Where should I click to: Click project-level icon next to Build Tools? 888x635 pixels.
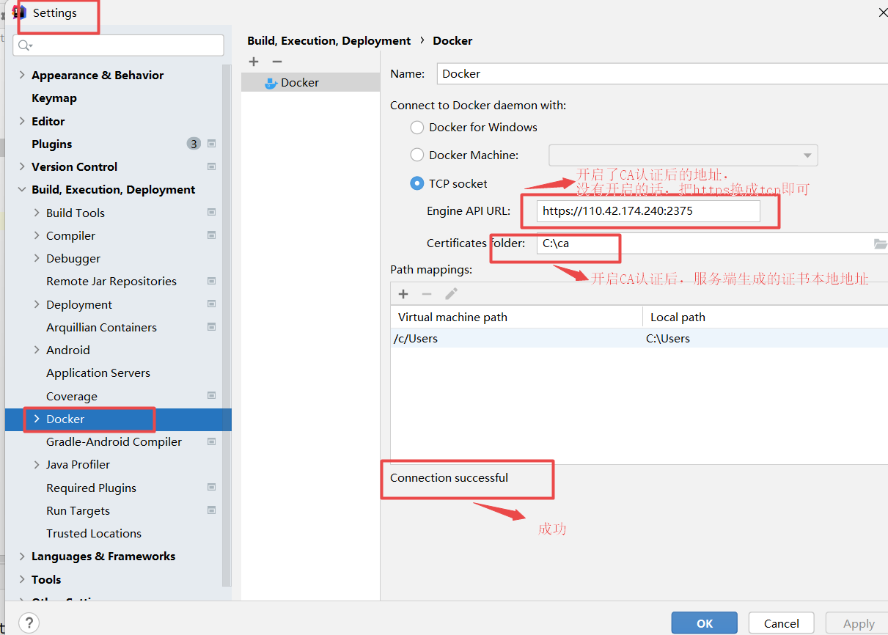click(x=211, y=213)
